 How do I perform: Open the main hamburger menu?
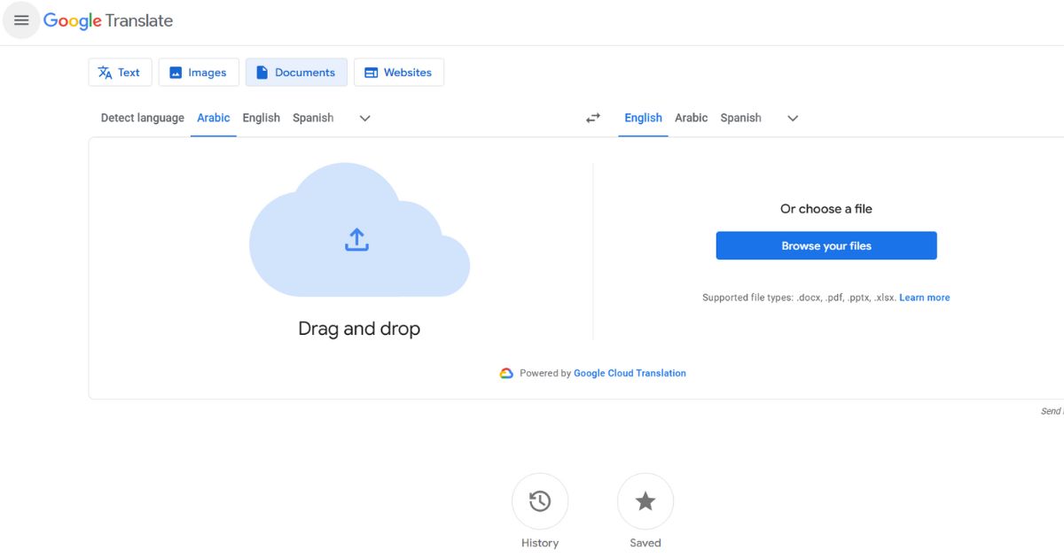pos(21,20)
